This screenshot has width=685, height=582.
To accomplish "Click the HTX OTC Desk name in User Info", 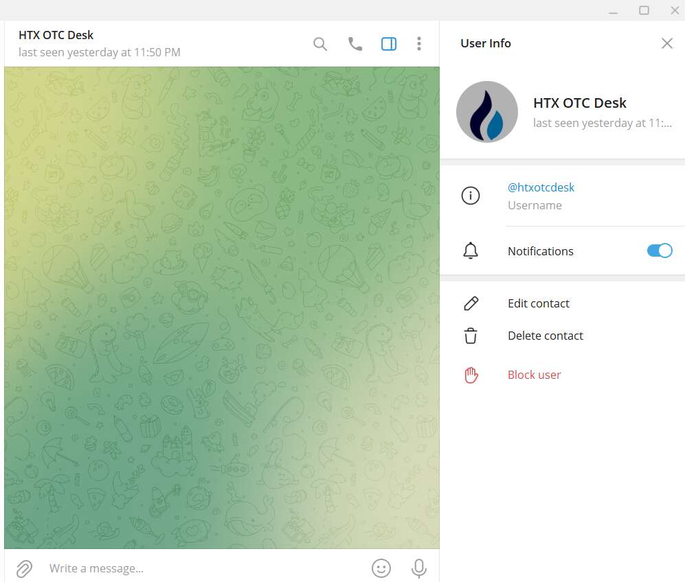I will (580, 103).
